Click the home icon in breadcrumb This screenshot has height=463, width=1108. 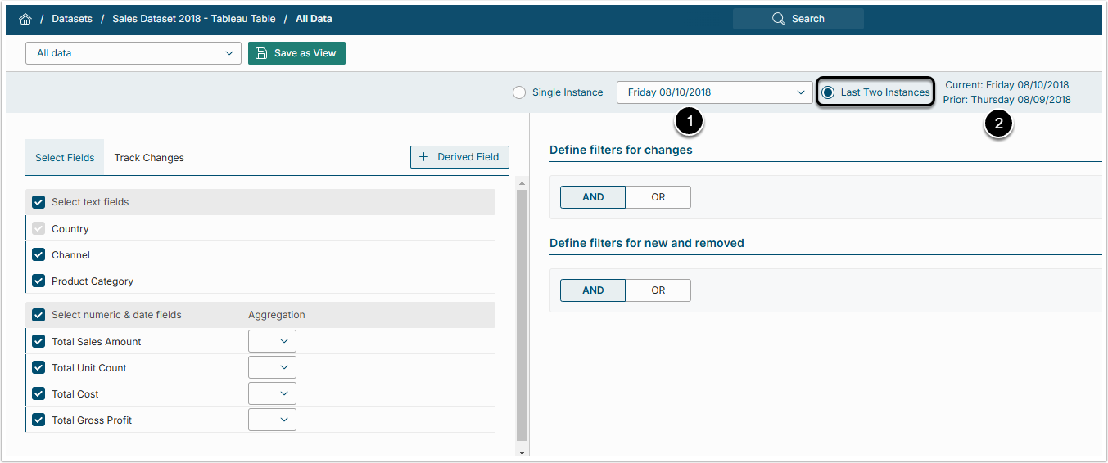pos(25,19)
